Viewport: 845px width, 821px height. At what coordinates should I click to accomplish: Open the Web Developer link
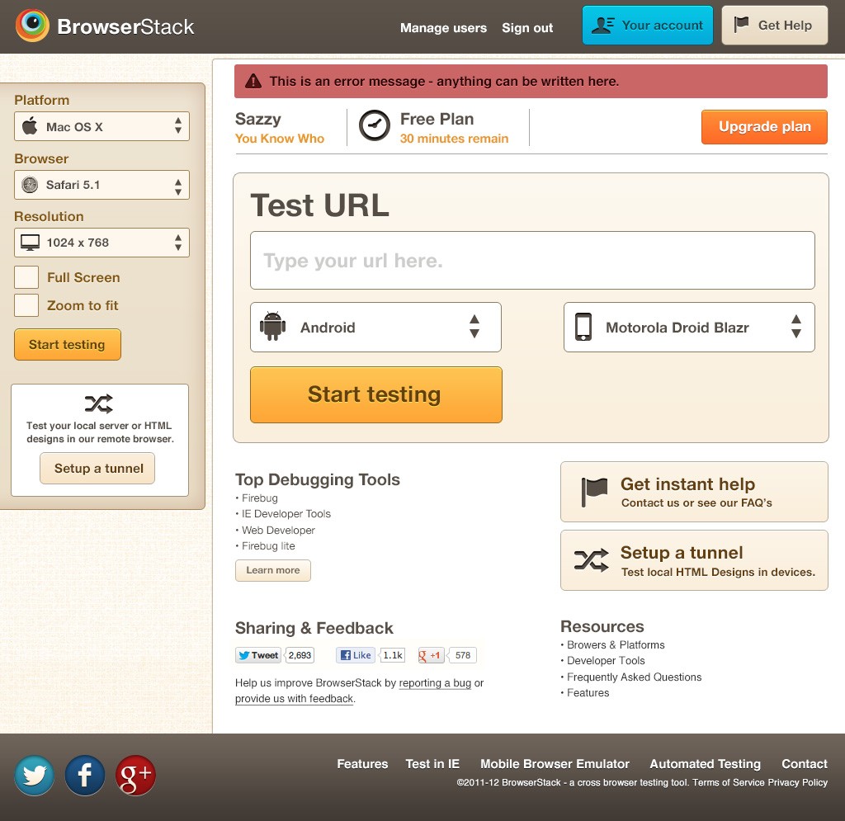tap(278, 530)
